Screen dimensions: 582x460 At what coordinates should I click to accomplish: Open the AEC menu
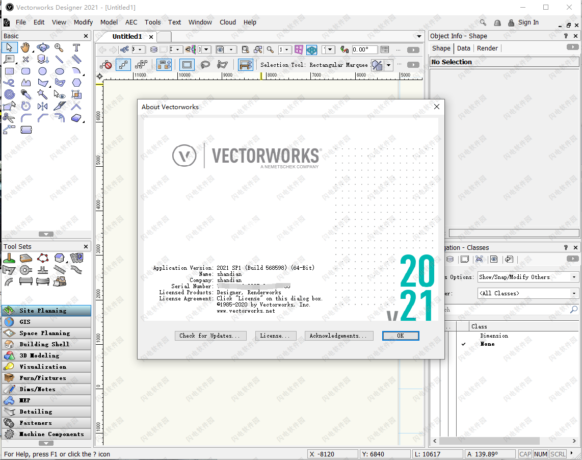[131, 22]
